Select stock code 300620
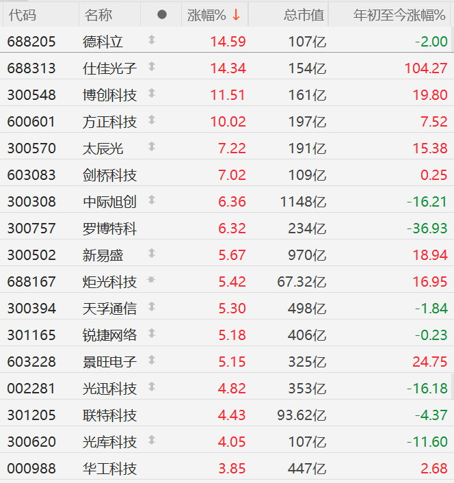 pos(31,442)
